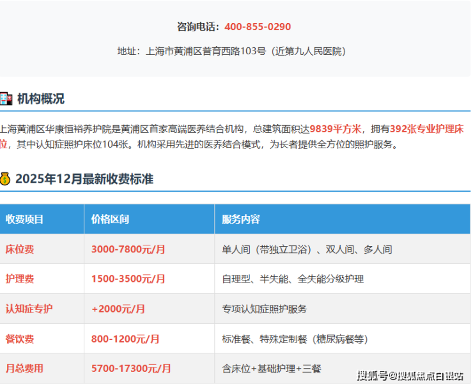Click the 服务内容 column header
This screenshot has width=473, height=386.
click(x=241, y=219)
